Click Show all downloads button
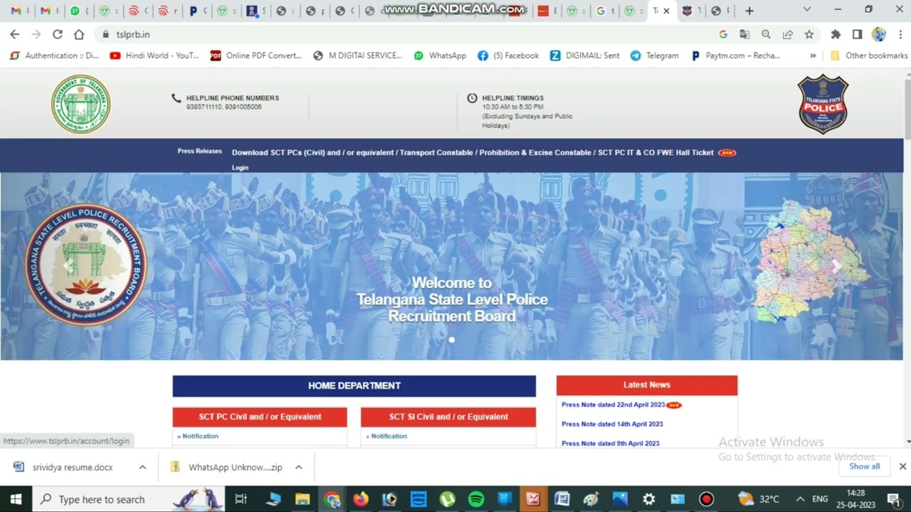Screen dimensions: 911x512 tap(864, 466)
